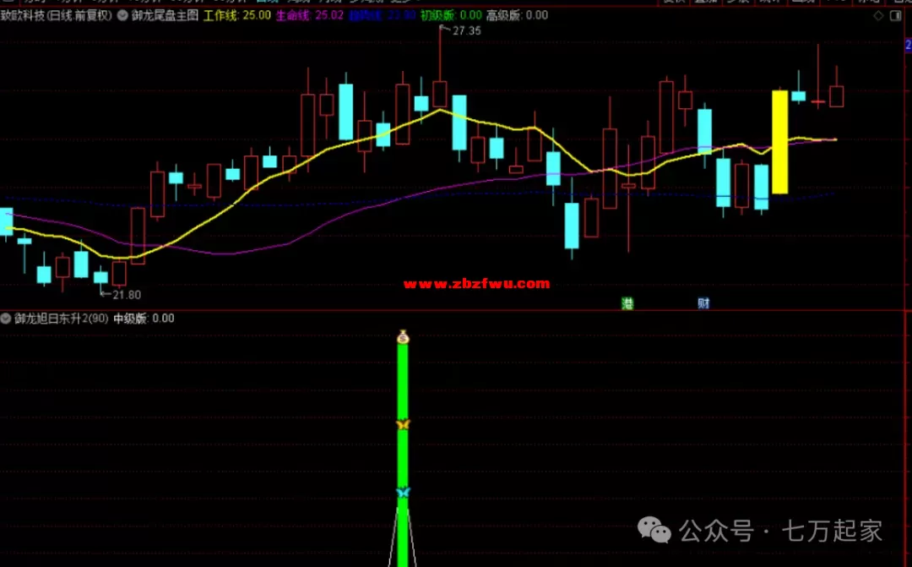Viewport: 912px width, 567px height.
Task: Click the orange butterfly signal icon
Action: (x=403, y=424)
